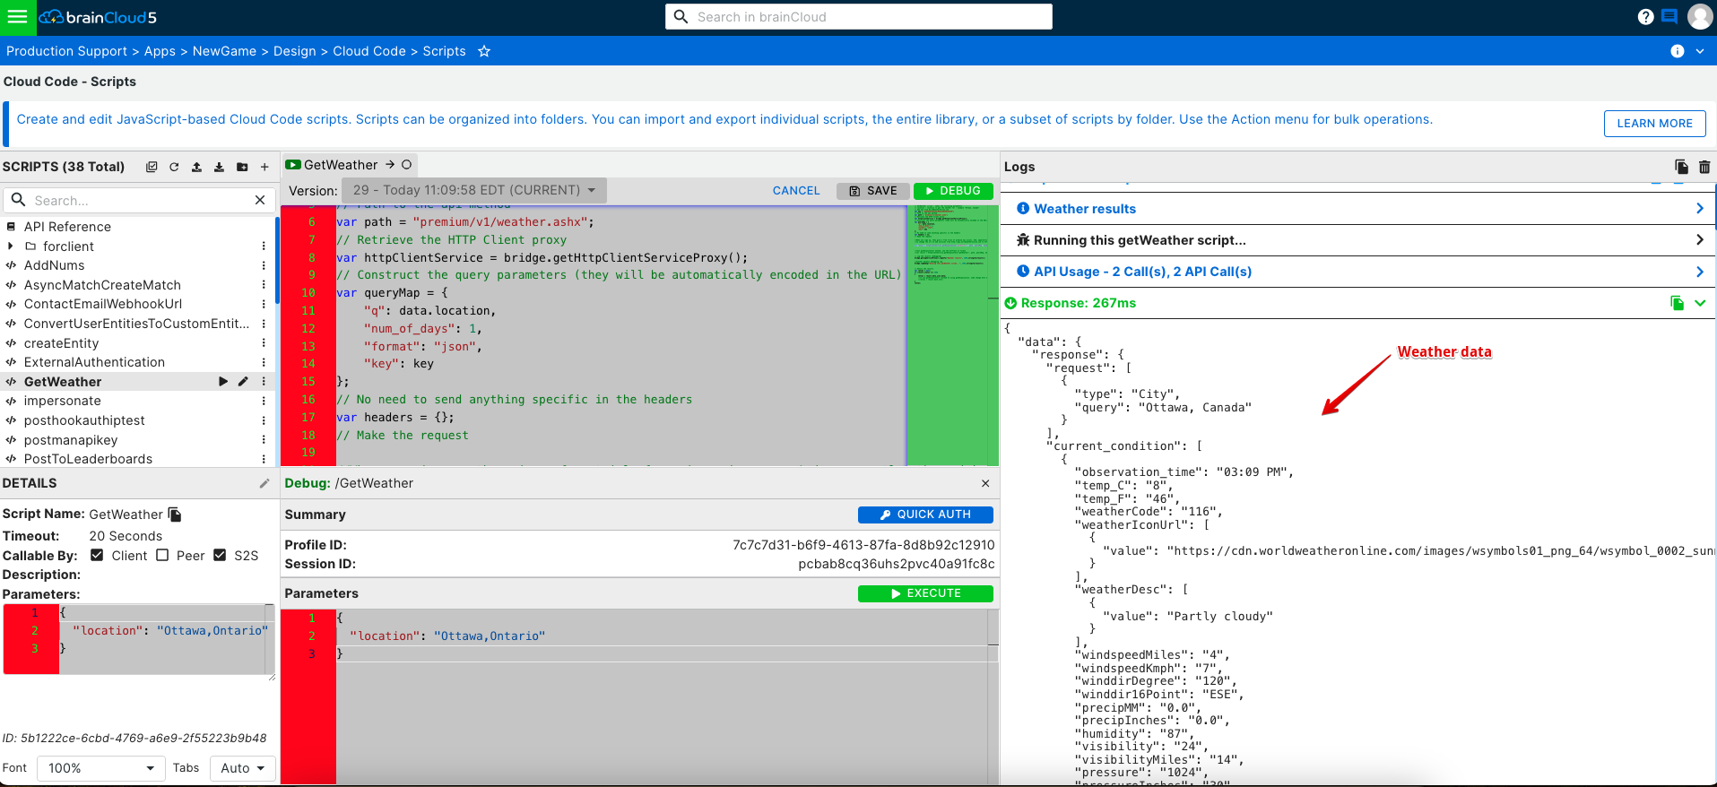Screen dimensions: 1717x787
Task: Go to NewGame breadcrumb
Action: [x=224, y=51]
